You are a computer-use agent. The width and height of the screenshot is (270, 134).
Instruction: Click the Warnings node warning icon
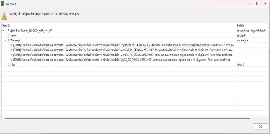(8, 40)
